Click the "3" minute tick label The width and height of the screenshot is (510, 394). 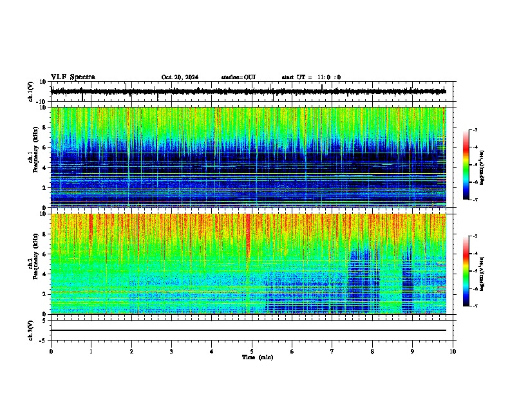171,352
